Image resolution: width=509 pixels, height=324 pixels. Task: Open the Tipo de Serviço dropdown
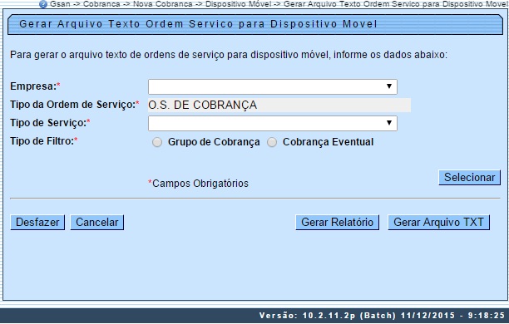coord(272,123)
